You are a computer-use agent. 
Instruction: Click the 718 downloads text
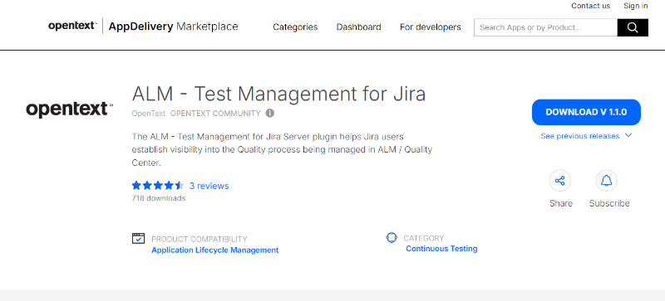pos(159,198)
